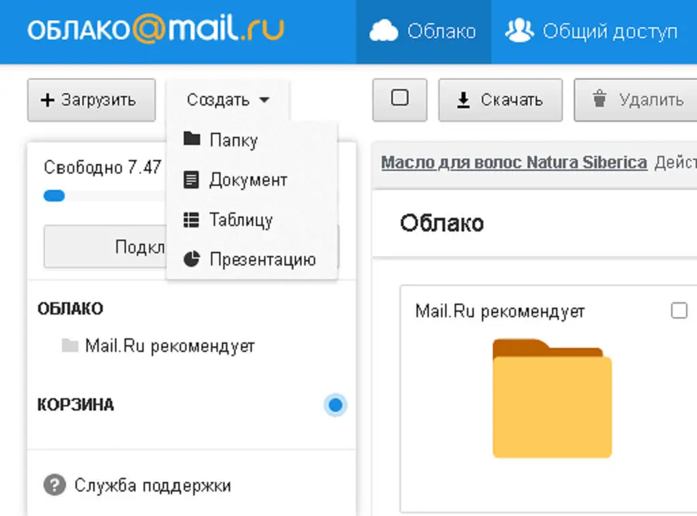The height and width of the screenshot is (516, 697).
Task: Click the Общий доступ people icon
Action: (x=519, y=30)
